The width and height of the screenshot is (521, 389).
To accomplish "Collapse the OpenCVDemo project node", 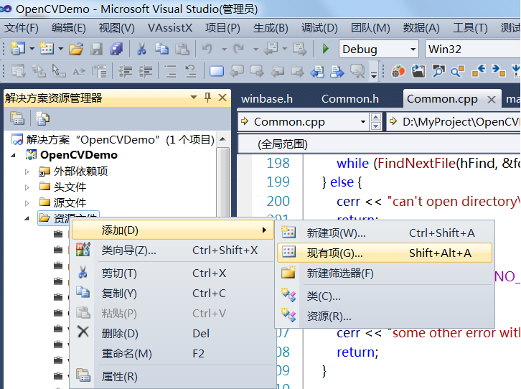I will 13,155.
